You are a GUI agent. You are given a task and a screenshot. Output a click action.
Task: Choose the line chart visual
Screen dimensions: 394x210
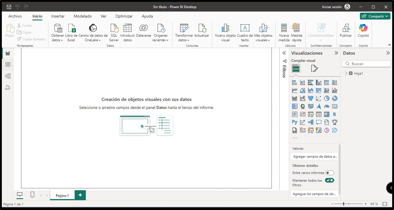click(x=295, y=90)
